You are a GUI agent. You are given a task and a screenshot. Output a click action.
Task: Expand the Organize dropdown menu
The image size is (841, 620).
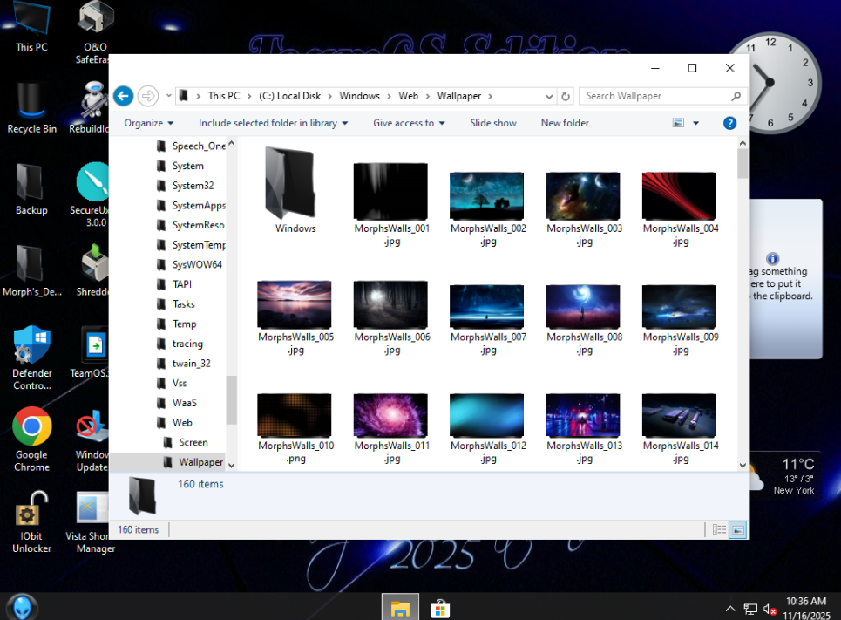point(149,123)
